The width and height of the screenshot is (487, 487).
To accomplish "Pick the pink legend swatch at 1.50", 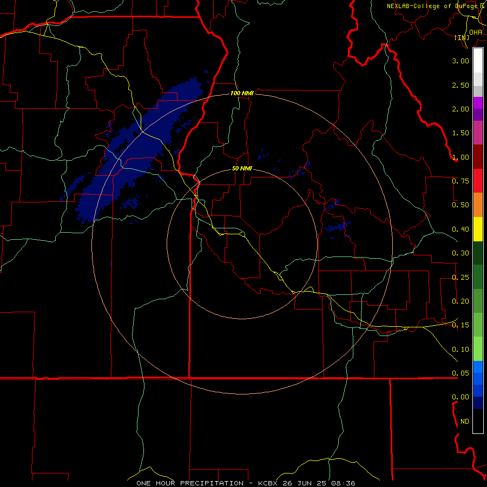I will (x=478, y=133).
